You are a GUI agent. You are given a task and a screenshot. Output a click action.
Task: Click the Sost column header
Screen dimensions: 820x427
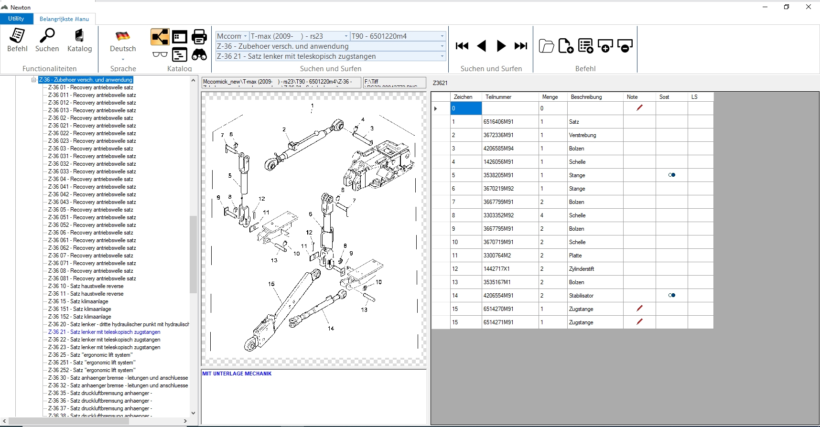point(672,97)
